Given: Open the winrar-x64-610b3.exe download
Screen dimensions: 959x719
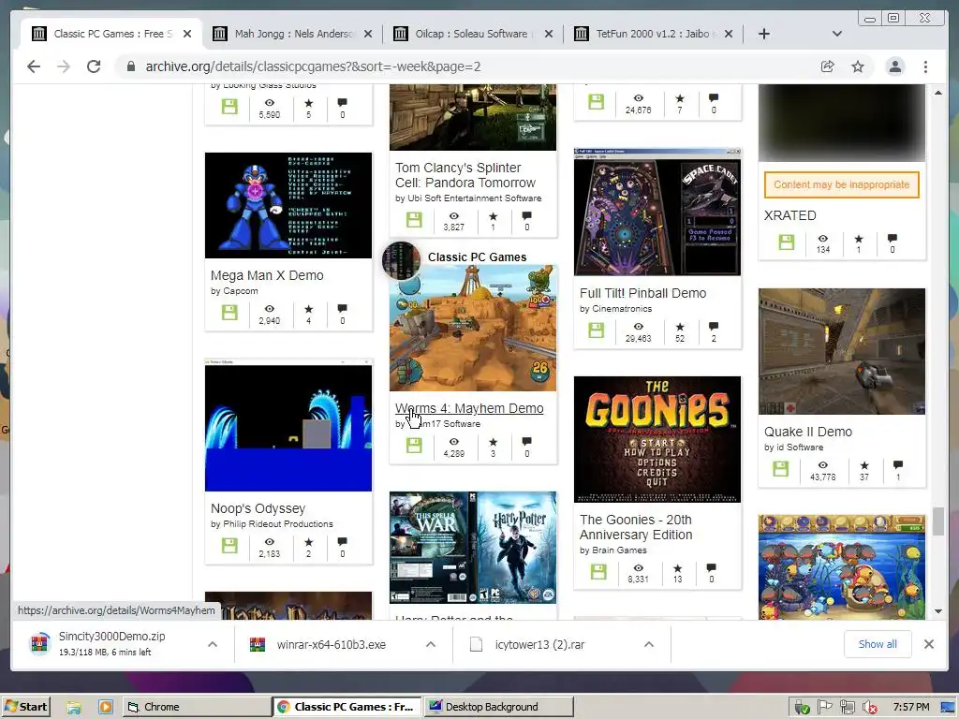Looking at the screenshot, I should coord(331,644).
